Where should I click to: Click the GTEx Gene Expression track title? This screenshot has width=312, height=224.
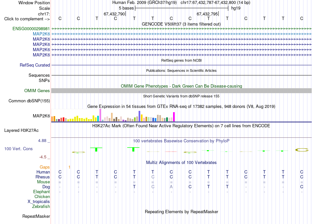point(181,106)
